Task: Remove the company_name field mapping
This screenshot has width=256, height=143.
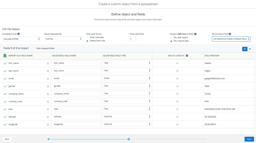Action: tap(48, 94)
